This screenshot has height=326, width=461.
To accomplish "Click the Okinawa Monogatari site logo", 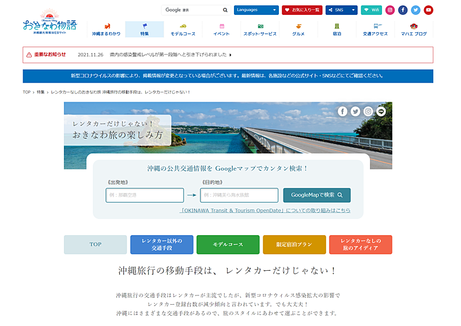I will 50,22.
